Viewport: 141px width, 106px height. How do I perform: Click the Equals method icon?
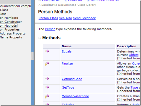47,51
